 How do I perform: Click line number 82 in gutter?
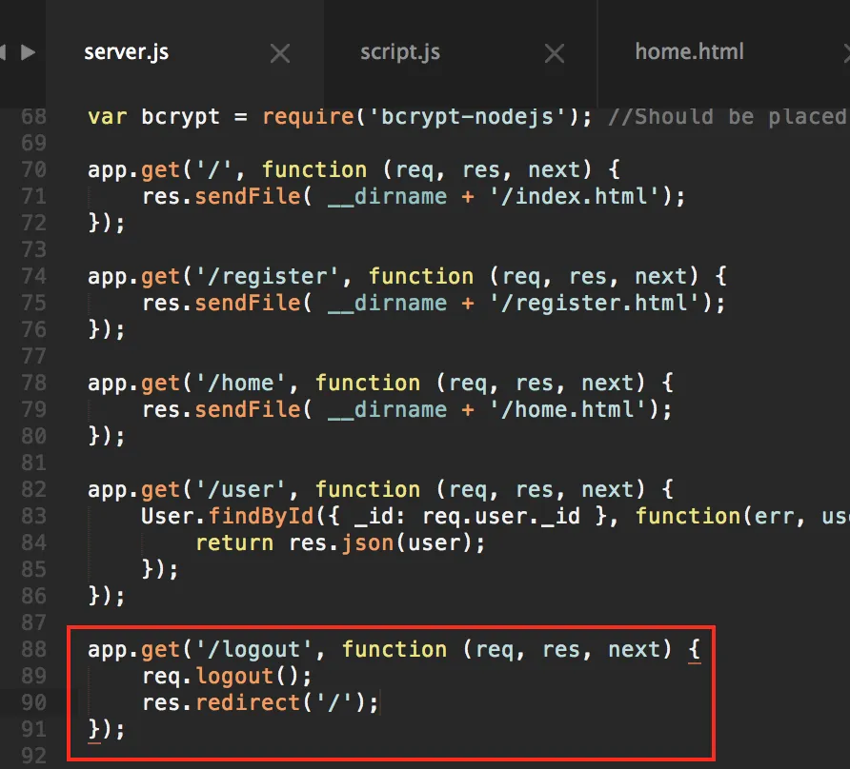[33, 489]
